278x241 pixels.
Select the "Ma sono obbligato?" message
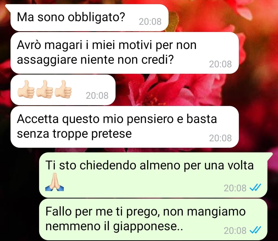[x=89, y=18]
